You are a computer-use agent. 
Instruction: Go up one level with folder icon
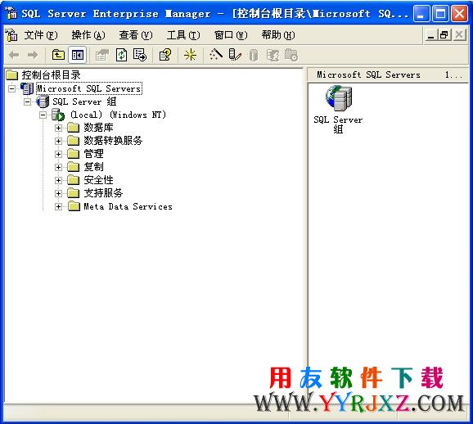[58, 55]
